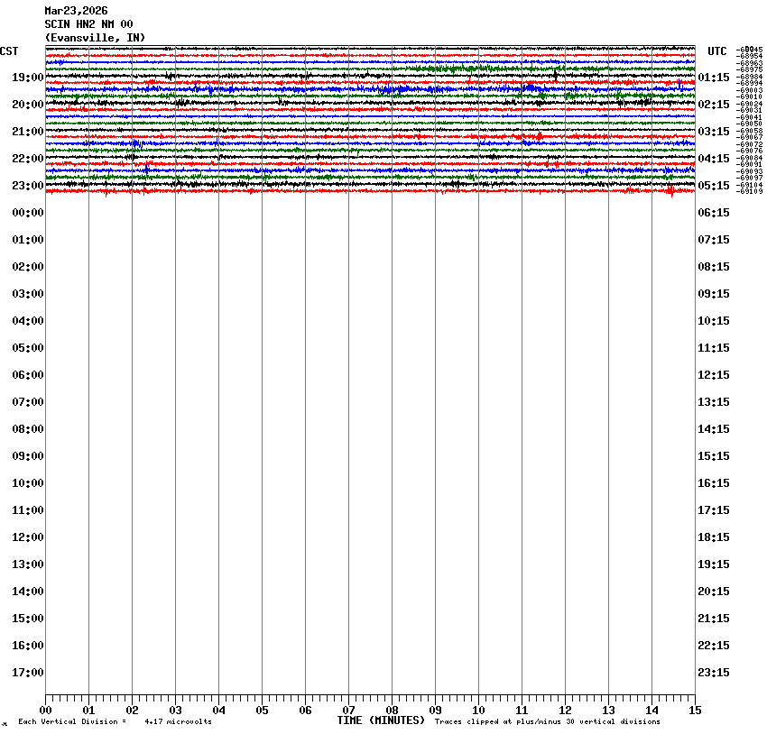Viewport: 767px width, 734px height.
Task: Choose the 17:00 CST row label
Action: [x=27, y=673]
